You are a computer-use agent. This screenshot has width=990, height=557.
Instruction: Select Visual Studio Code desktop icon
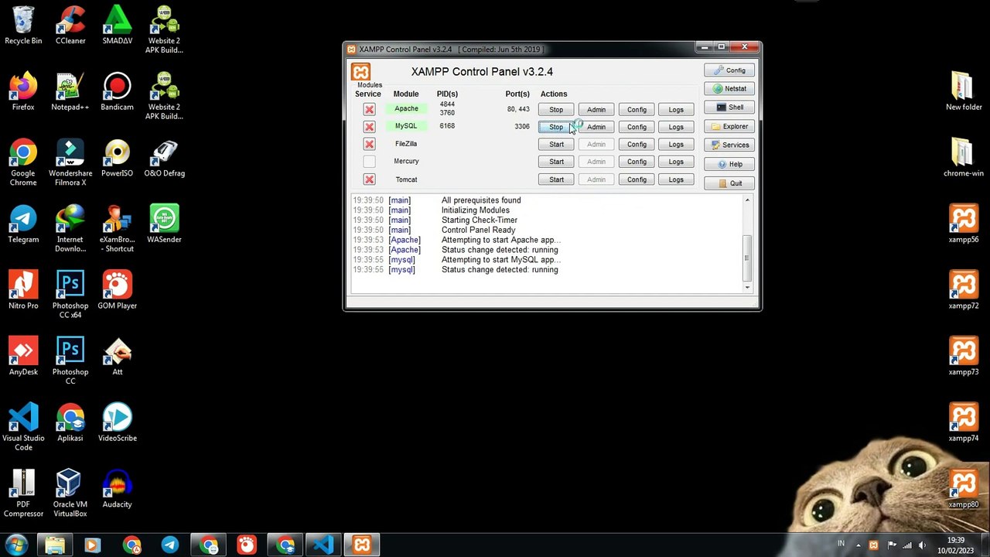(23, 427)
